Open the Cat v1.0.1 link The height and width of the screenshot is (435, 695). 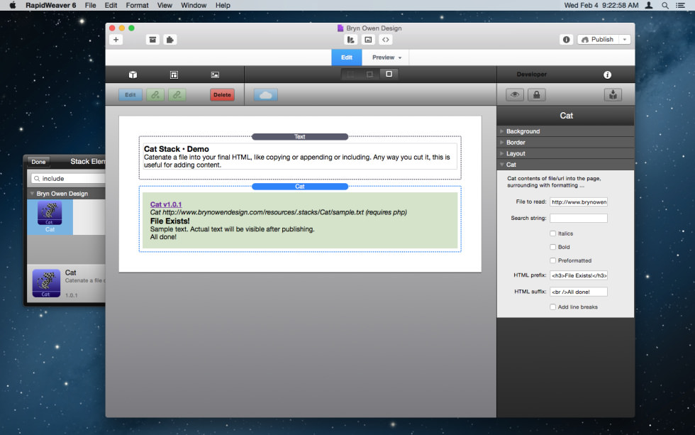click(x=166, y=204)
